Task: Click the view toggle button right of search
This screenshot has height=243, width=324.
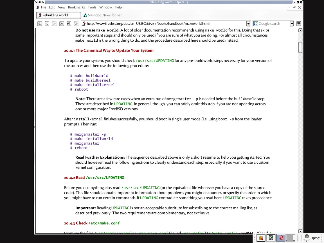Action: click(299, 24)
